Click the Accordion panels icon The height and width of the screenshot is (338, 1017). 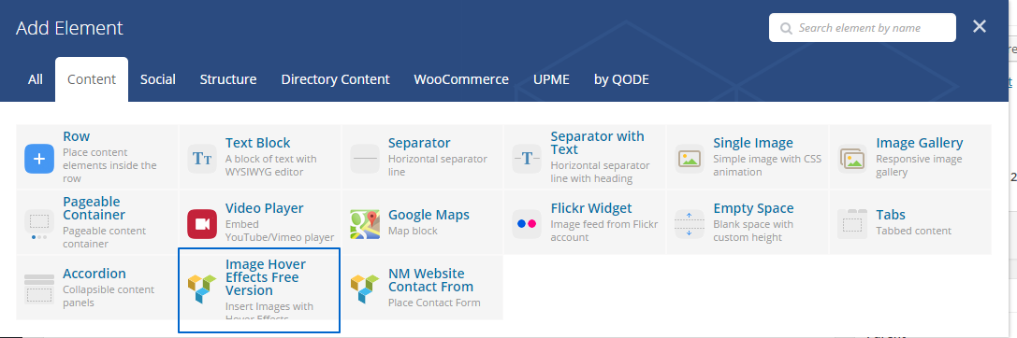tap(39, 289)
